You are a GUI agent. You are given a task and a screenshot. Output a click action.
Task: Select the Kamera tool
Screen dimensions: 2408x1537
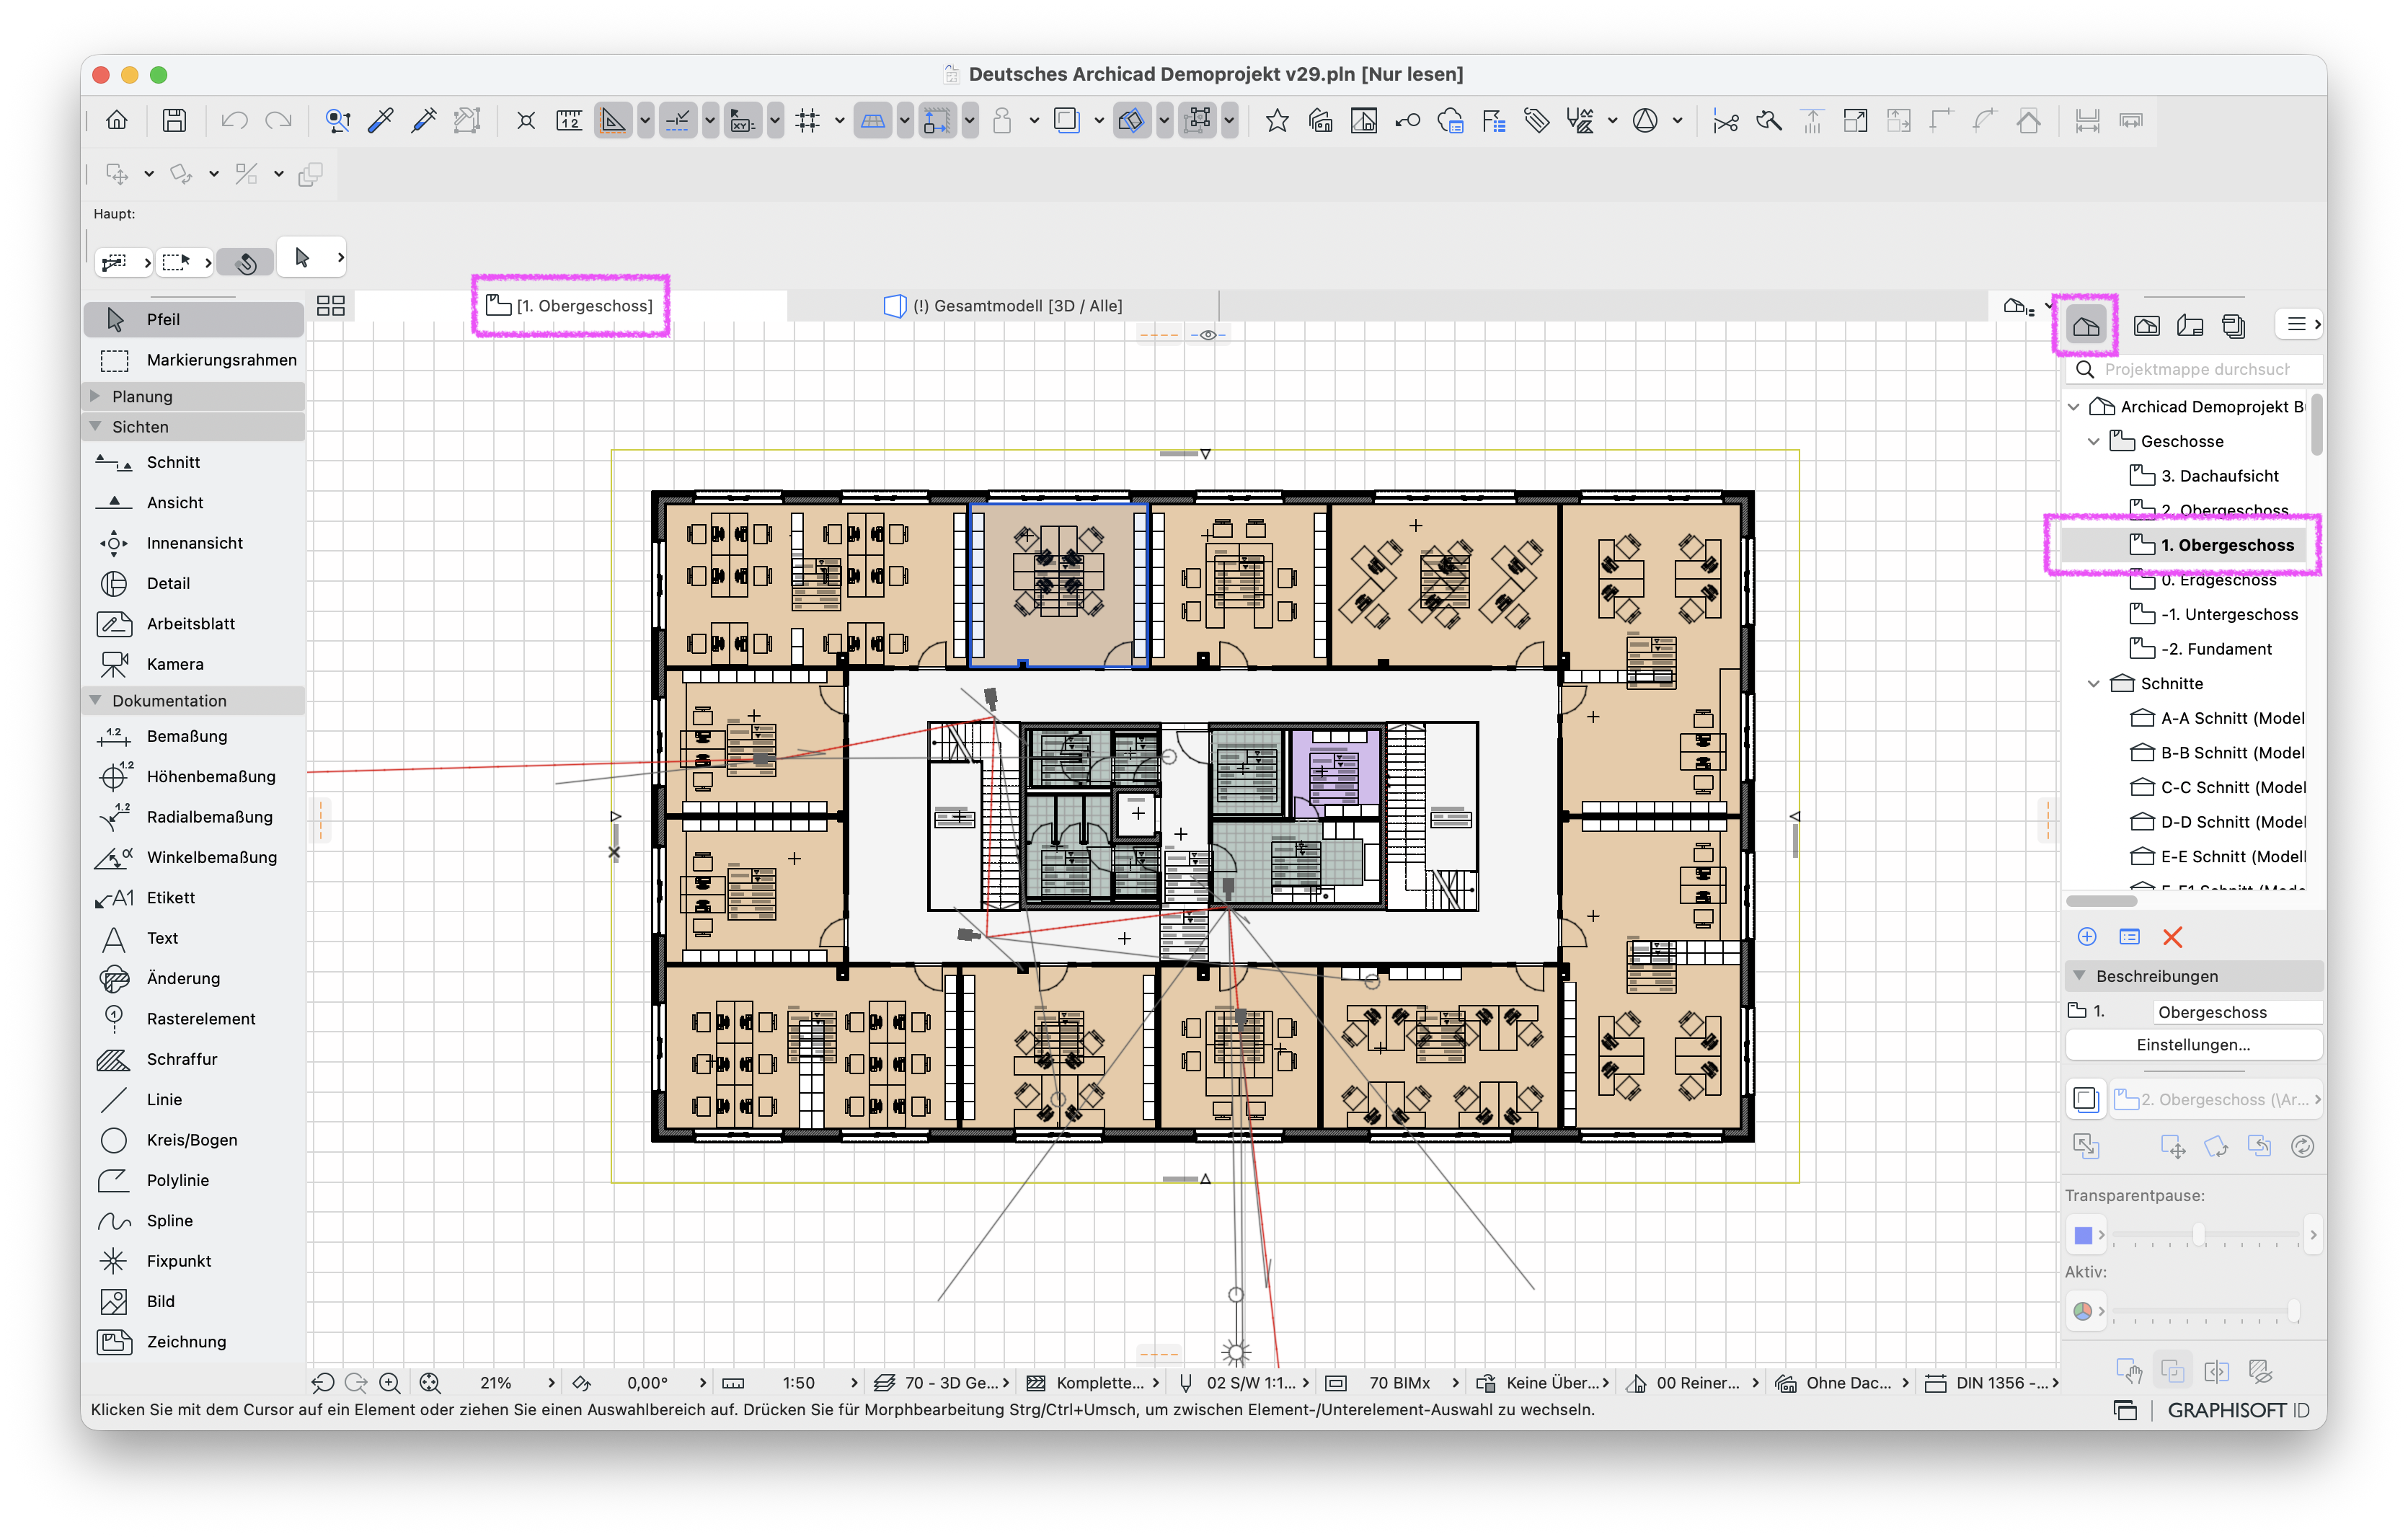pyautogui.click(x=194, y=664)
